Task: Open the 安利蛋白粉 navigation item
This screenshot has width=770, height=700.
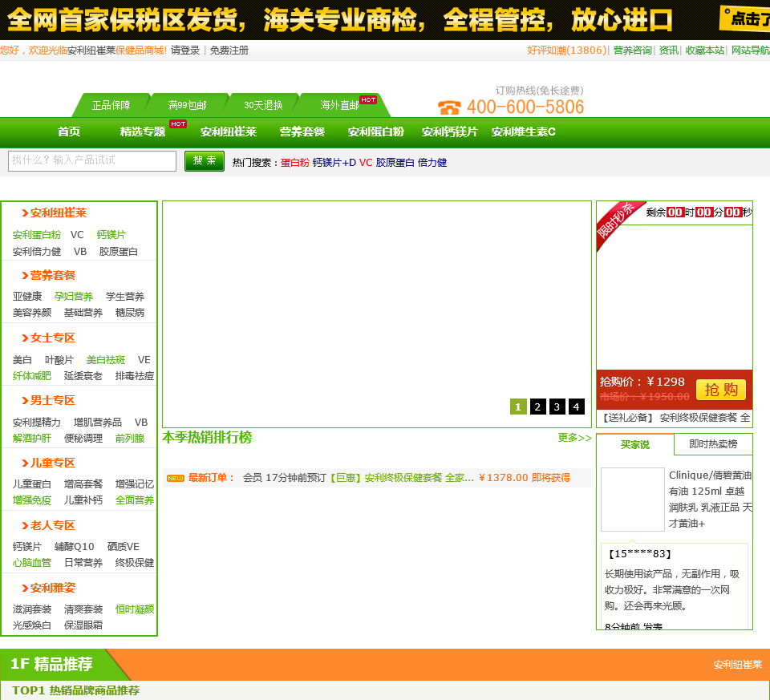Action: [375, 132]
